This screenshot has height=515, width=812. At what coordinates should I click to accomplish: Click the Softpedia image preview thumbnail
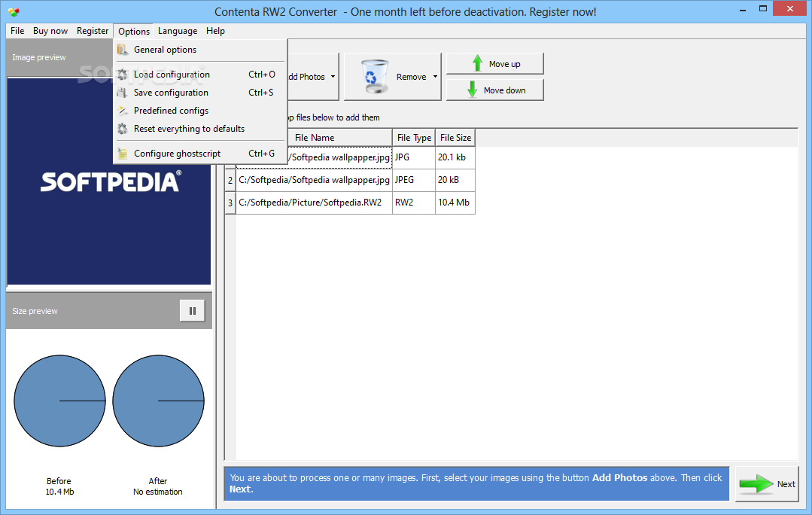click(109, 181)
